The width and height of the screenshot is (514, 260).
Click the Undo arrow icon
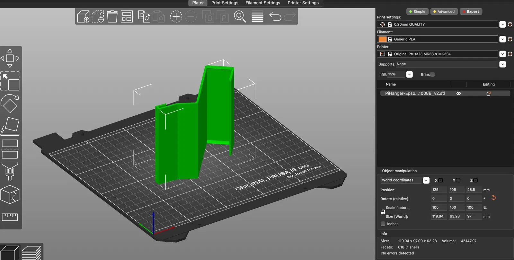(275, 16)
